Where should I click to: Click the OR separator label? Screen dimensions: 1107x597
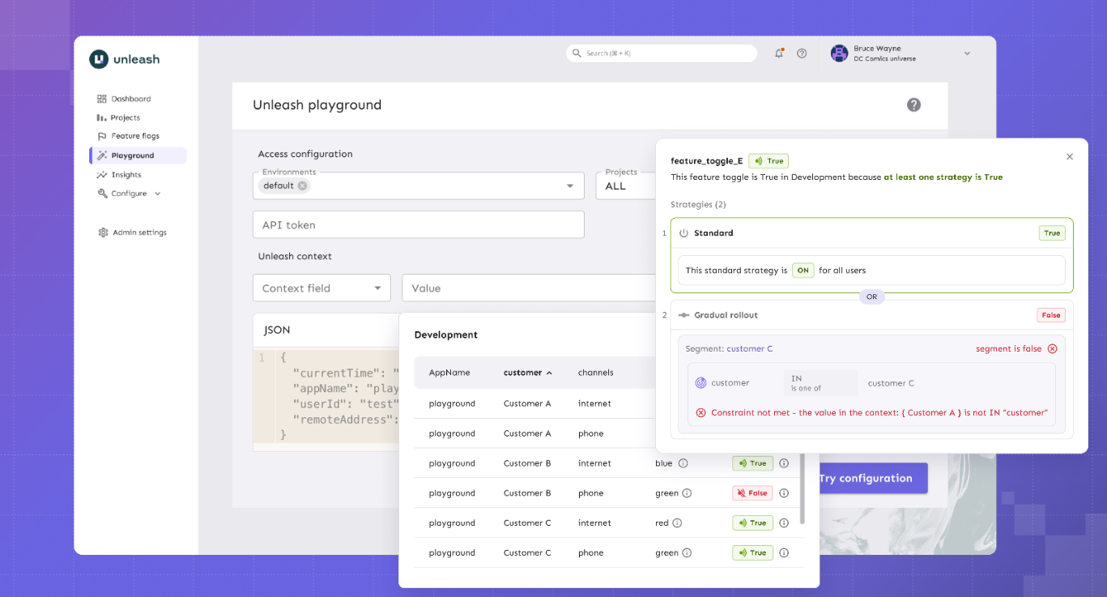point(871,297)
